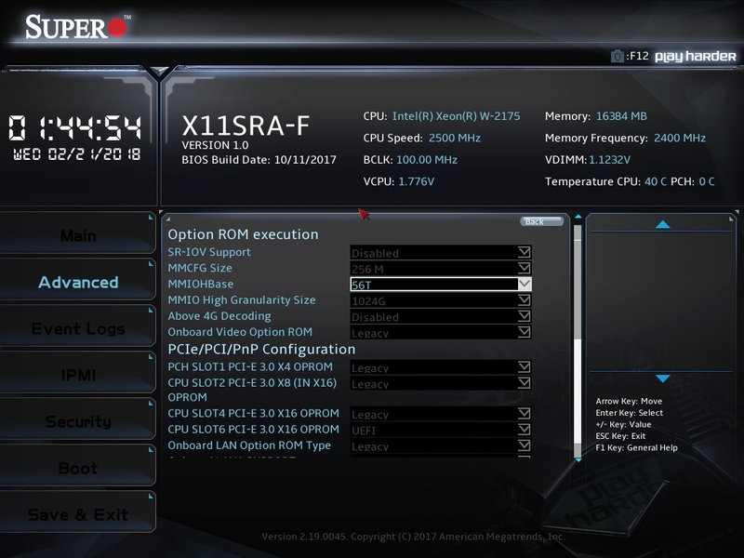Click the 2400 MHz memory frequency value
Image resolution: width=744 pixels, height=558 pixels.
680,138
